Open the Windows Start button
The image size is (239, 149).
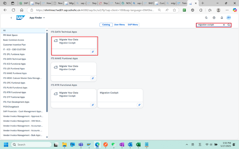tap(6, 144)
